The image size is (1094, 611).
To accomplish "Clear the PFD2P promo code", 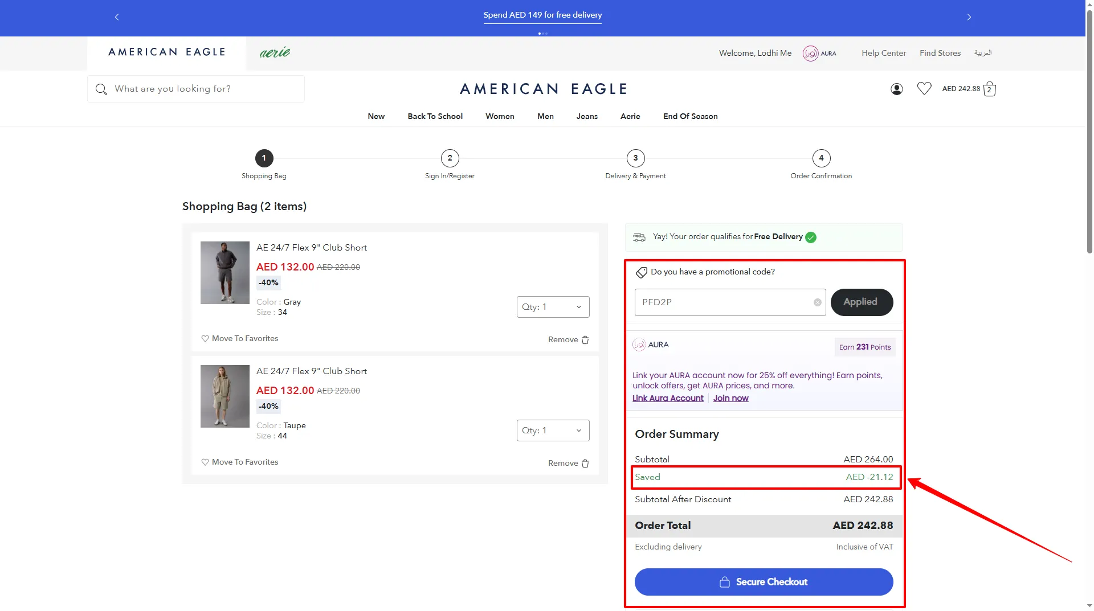I will 817,302.
